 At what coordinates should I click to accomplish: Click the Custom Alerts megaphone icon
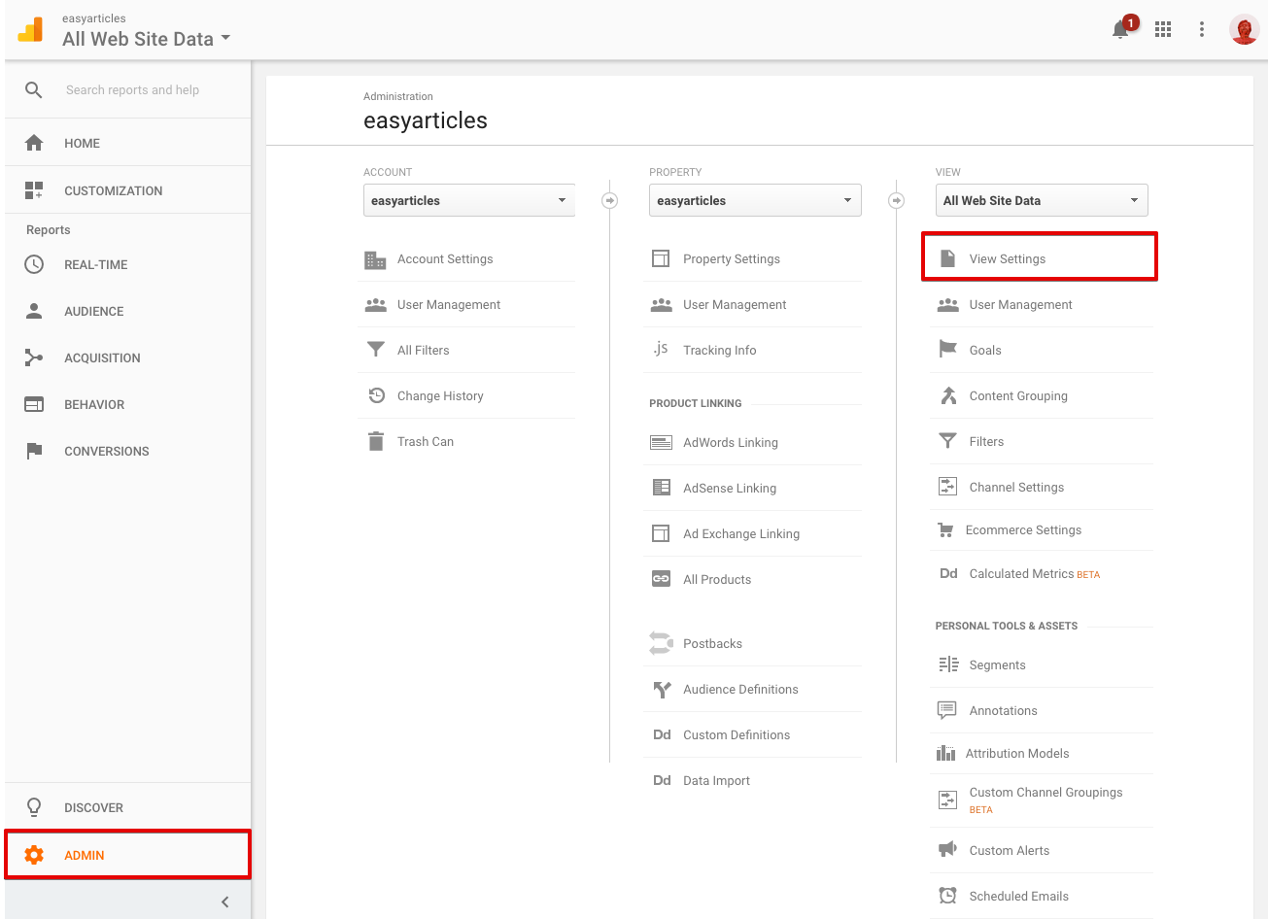tap(947, 850)
